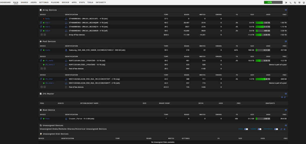Expand first button in Zfs_media pool totals
The image size is (306, 144).
point(42,69)
